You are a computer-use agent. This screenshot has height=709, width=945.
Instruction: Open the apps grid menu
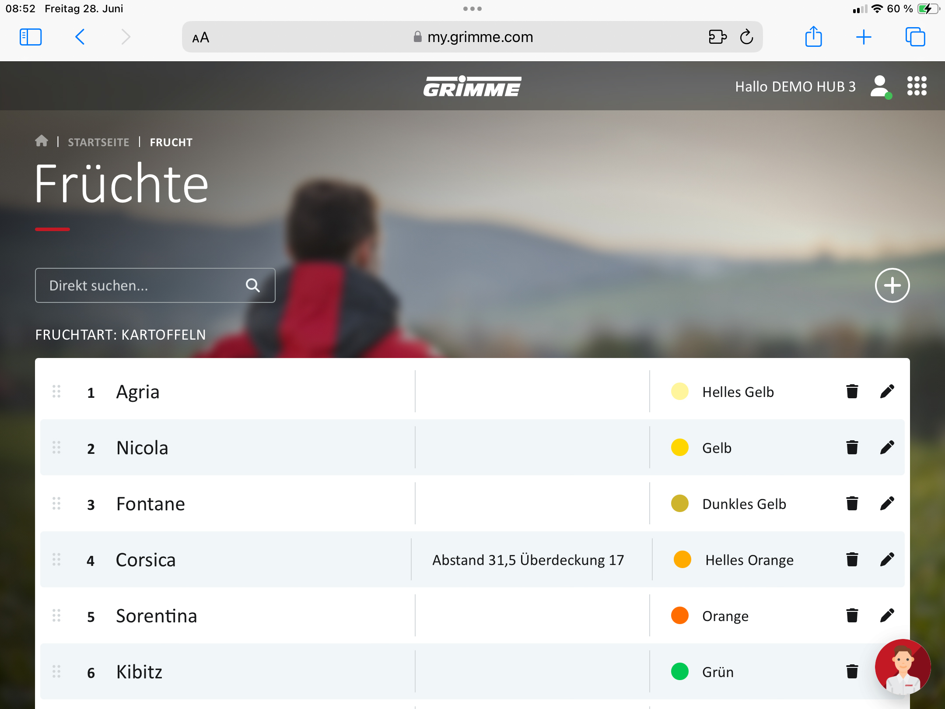pyautogui.click(x=917, y=86)
